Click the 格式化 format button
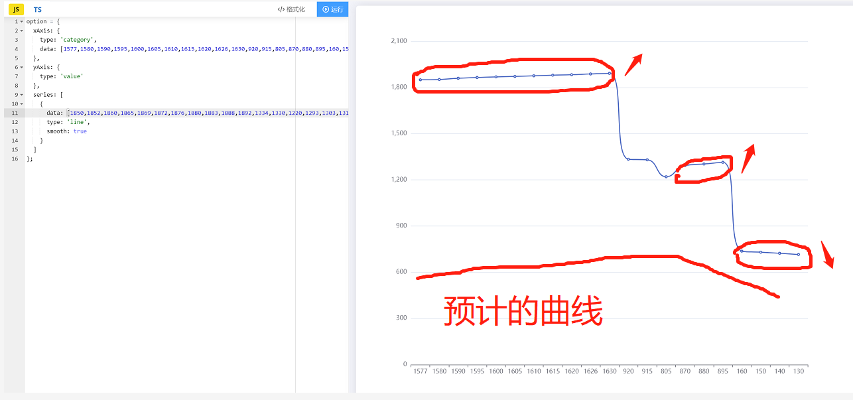Image resolution: width=853 pixels, height=400 pixels. (295, 9)
